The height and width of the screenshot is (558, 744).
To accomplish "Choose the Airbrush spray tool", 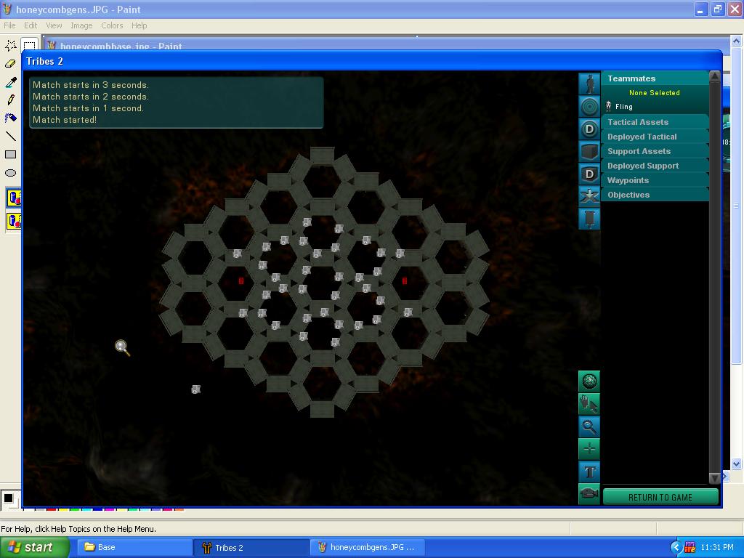I will click(10, 118).
